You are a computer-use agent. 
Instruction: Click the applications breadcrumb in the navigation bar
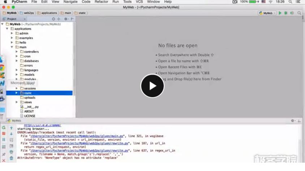47,13
